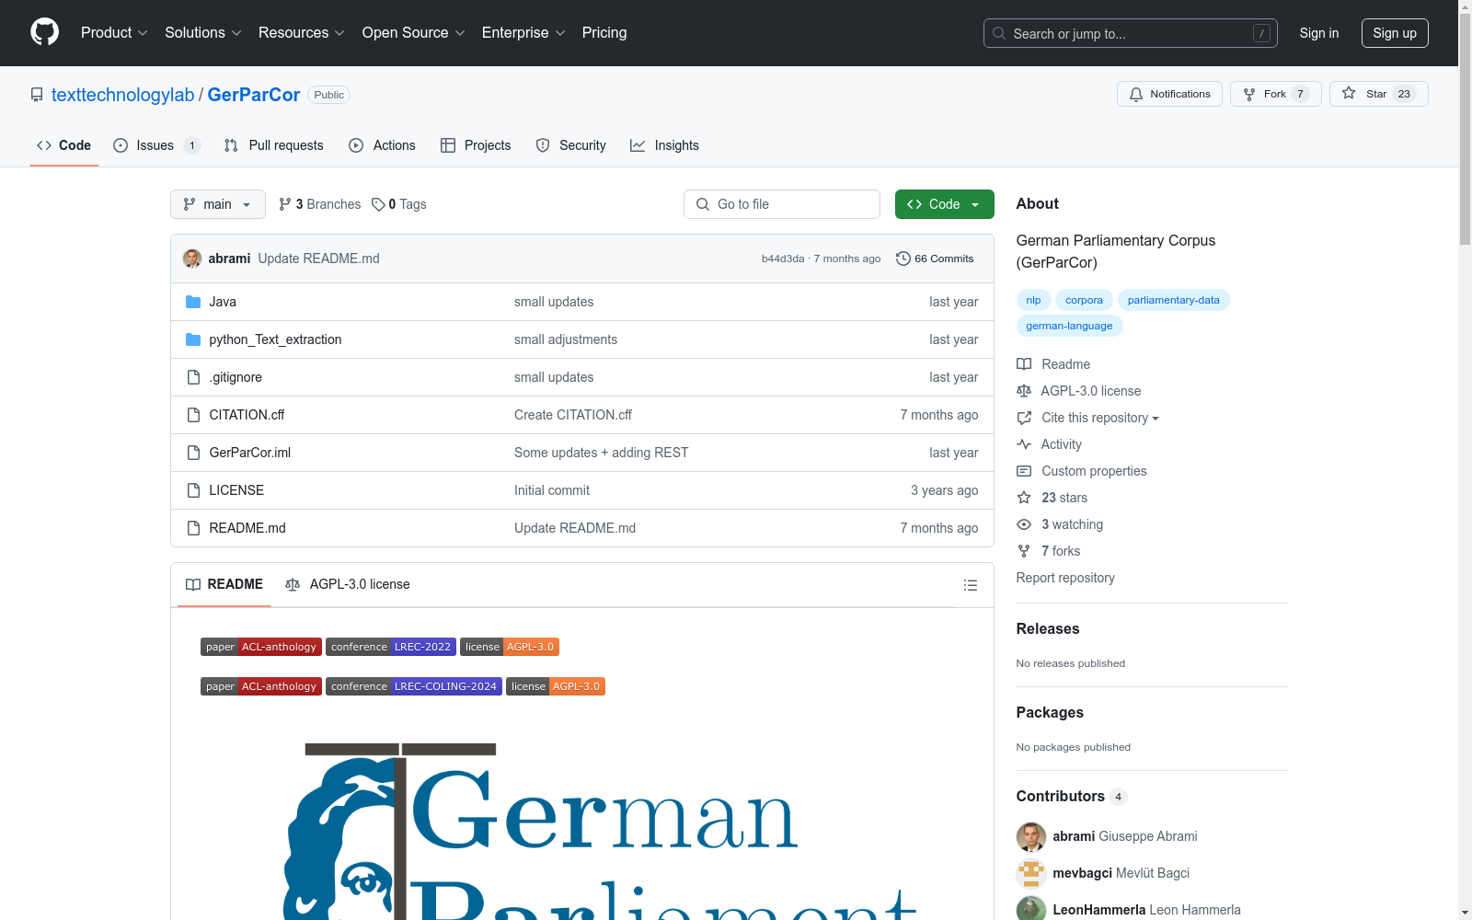Click the Activity pulse icon

[1024, 444]
